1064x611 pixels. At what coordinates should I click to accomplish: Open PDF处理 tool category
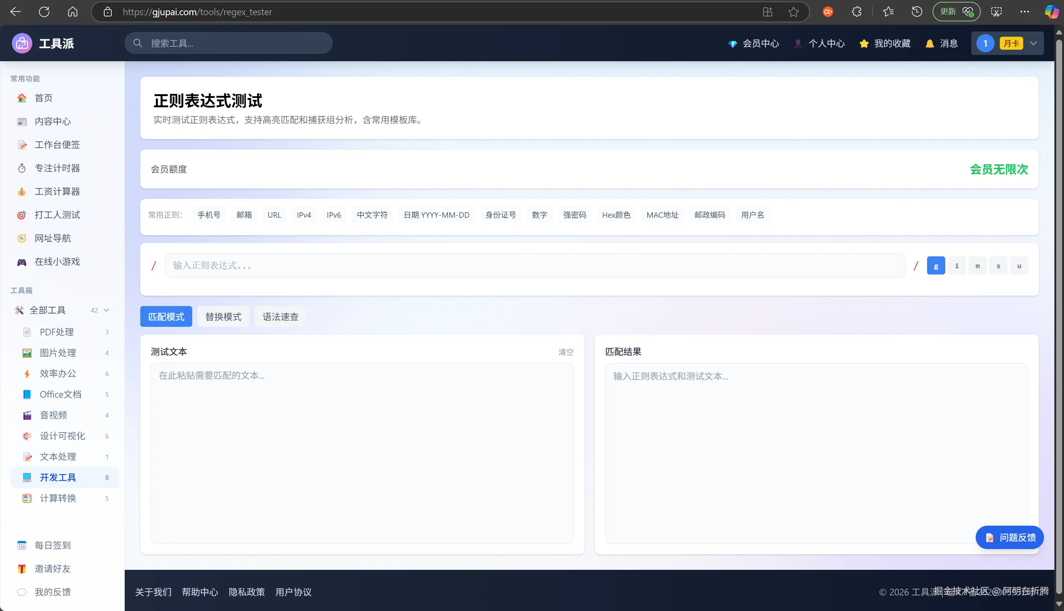(65, 332)
